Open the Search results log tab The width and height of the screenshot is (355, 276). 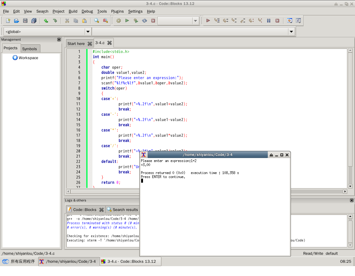122,209
